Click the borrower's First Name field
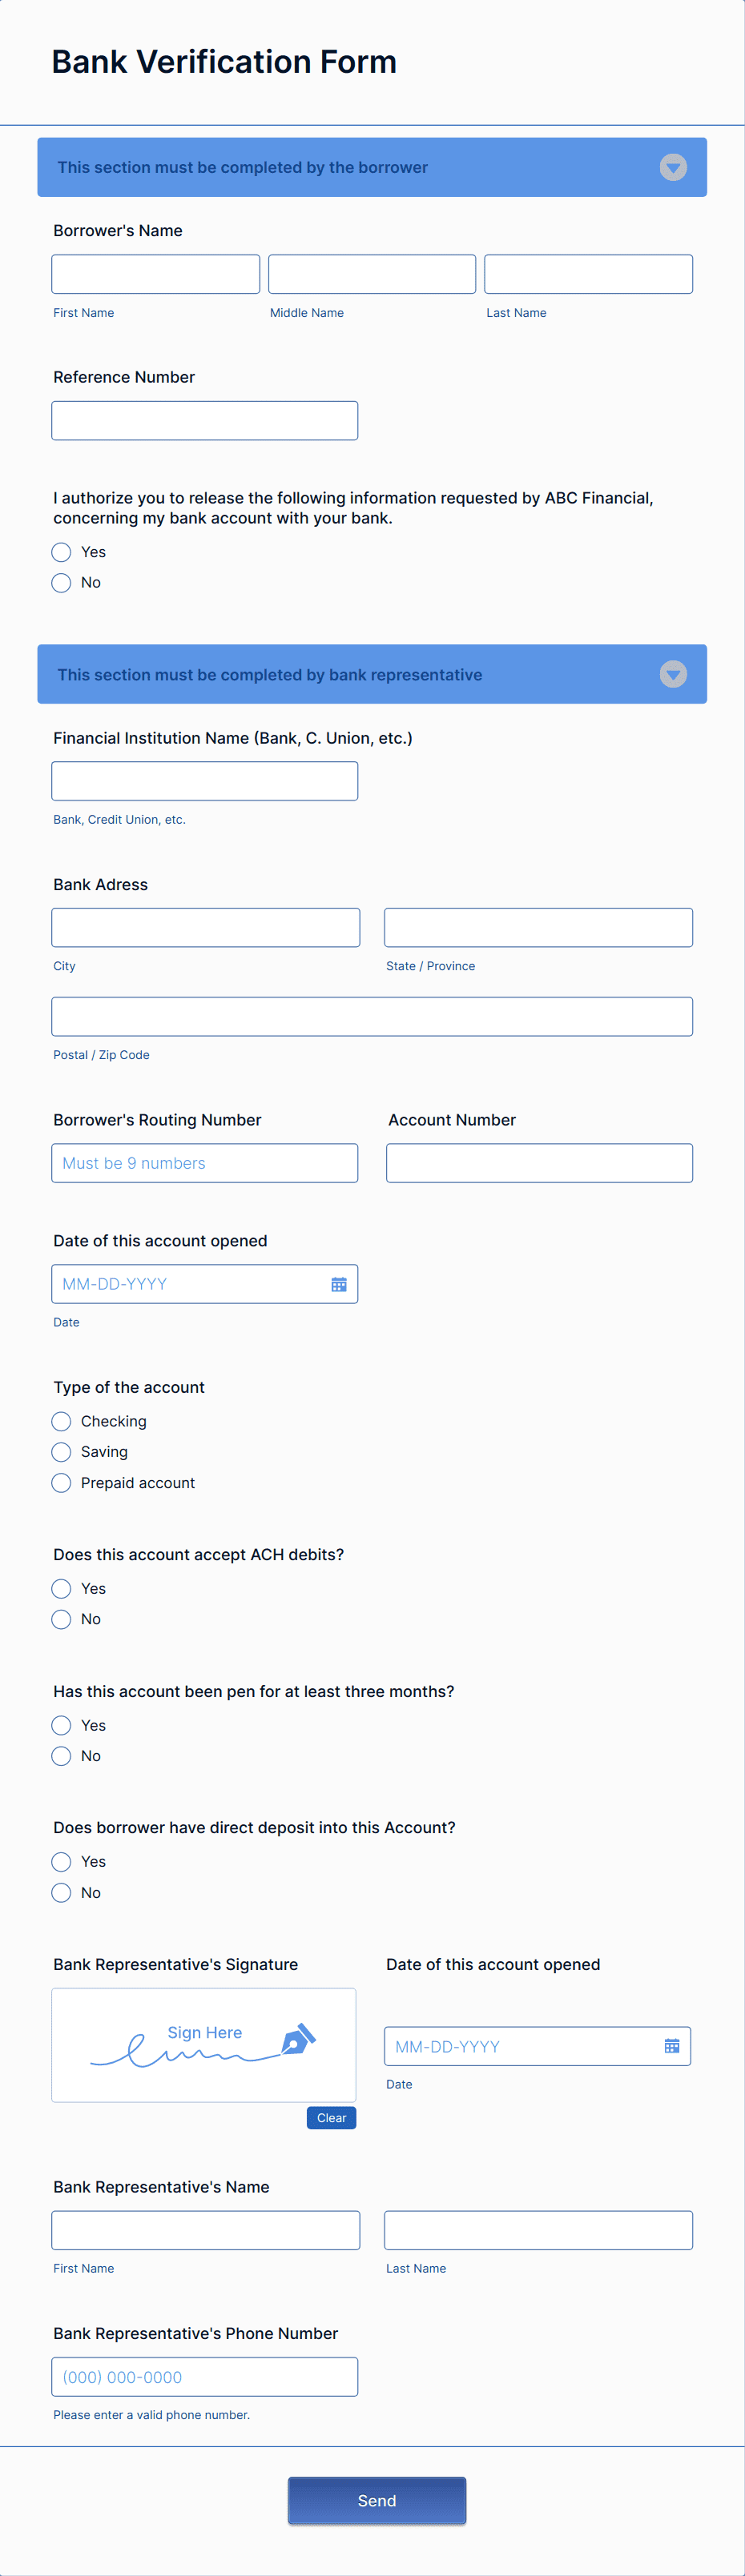The width and height of the screenshot is (745, 2576). [x=155, y=274]
